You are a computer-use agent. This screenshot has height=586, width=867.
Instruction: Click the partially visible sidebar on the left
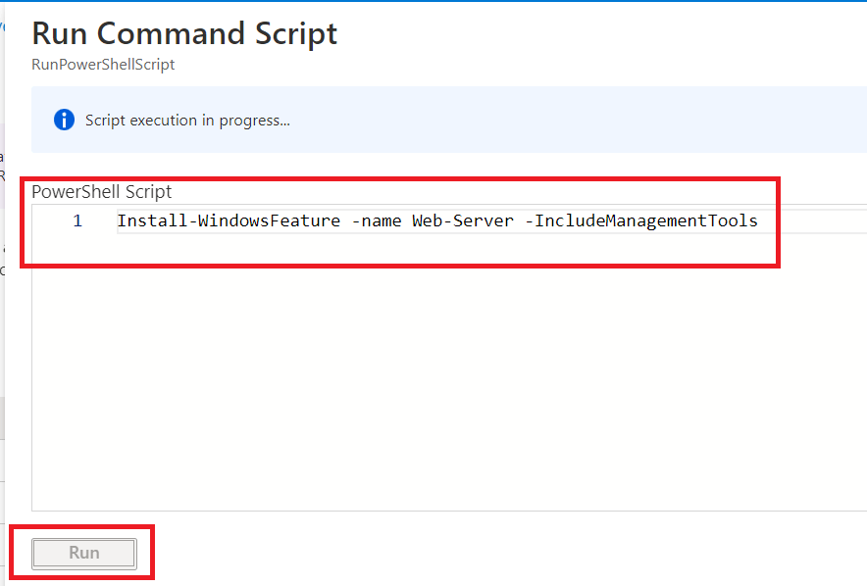pos(5,294)
